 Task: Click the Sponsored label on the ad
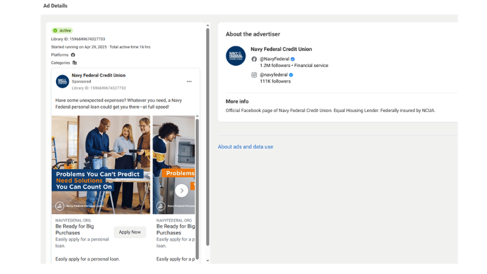(82, 82)
